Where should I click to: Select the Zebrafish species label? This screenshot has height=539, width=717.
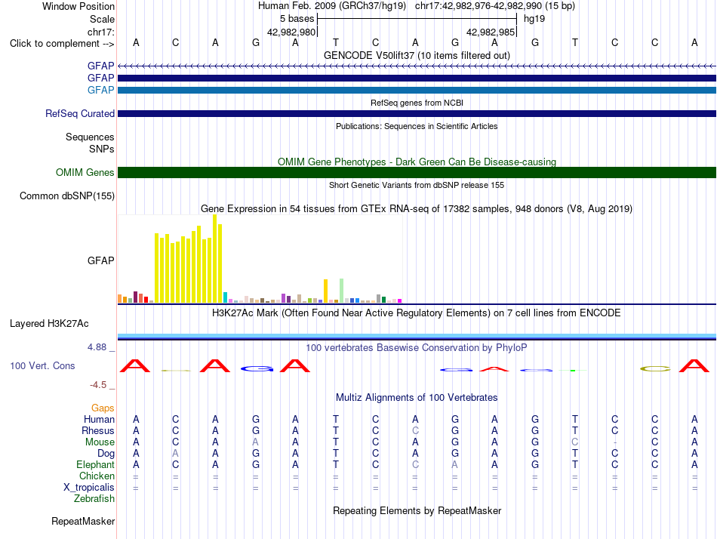[x=94, y=498]
